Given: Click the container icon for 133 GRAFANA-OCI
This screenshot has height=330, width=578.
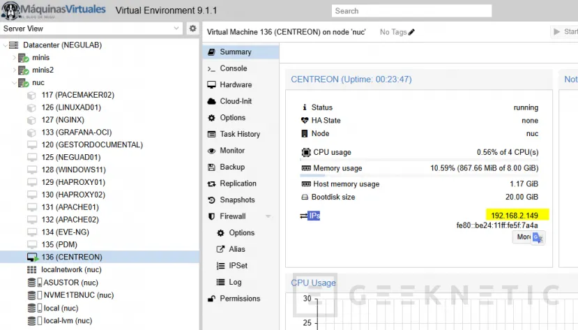Looking at the screenshot, I should click(x=31, y=133).
